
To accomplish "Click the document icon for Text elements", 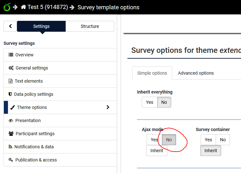I will point(11,81).
